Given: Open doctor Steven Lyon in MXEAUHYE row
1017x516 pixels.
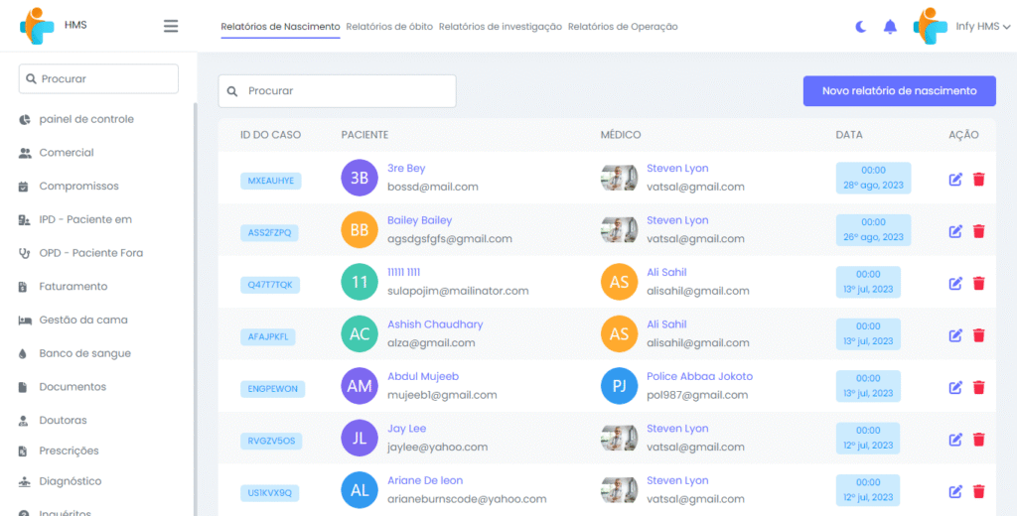Looking at the screenshot, I should tap(677, 169).
